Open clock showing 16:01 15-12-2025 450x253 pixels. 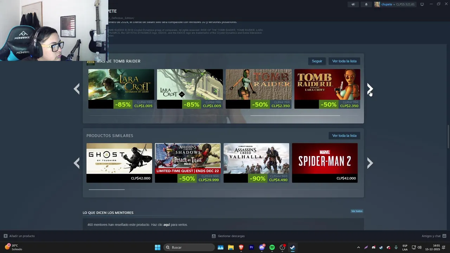(x=432, y=247)
